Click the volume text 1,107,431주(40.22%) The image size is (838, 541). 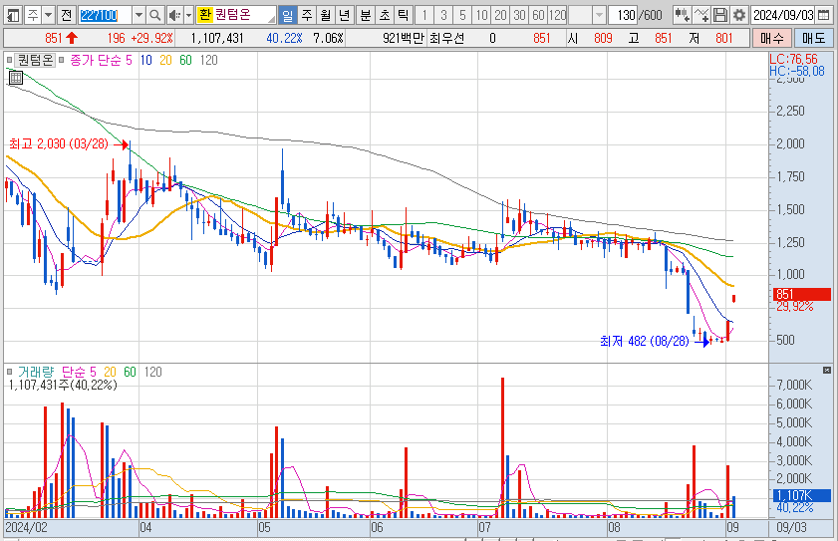click(x=63, y=385)
